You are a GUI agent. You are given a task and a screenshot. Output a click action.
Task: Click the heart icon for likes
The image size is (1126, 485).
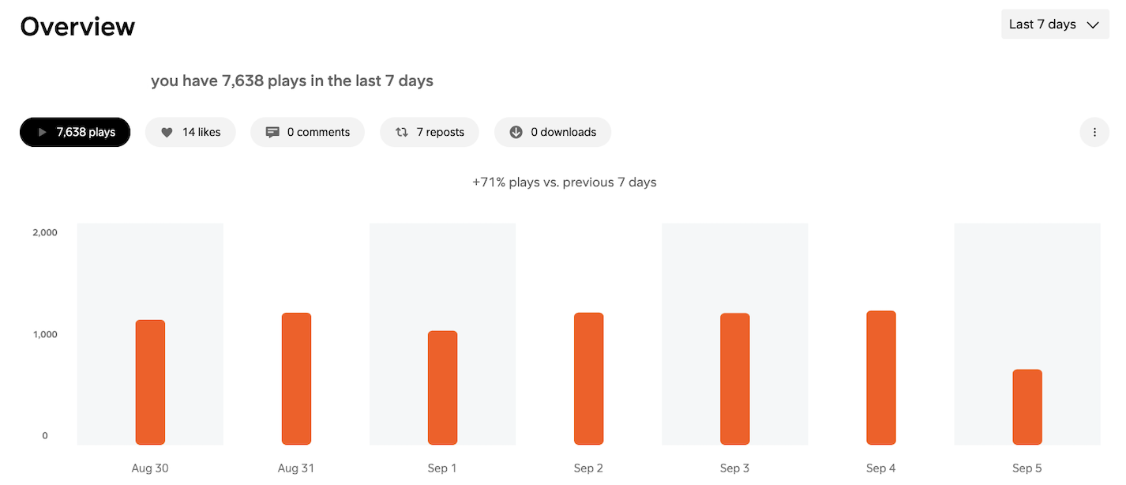(x=167, y=133)
